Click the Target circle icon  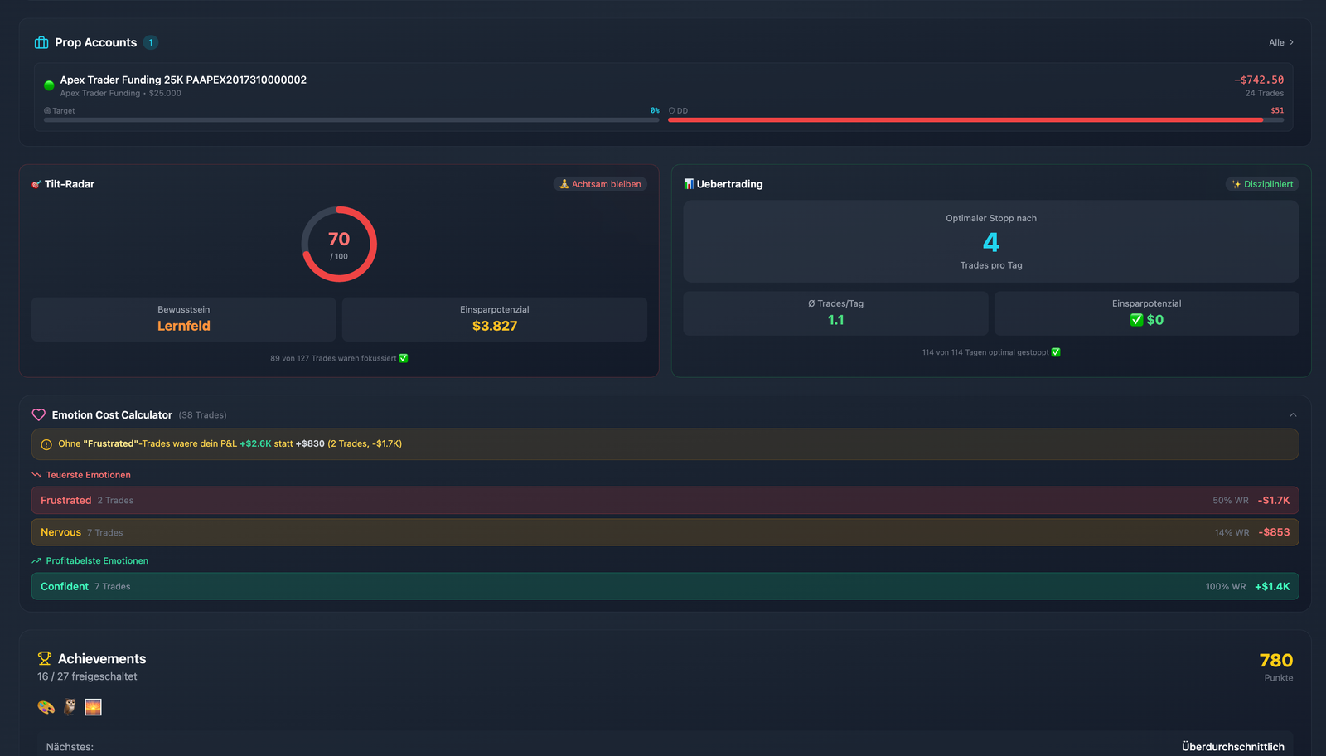[x=47, y=110]
